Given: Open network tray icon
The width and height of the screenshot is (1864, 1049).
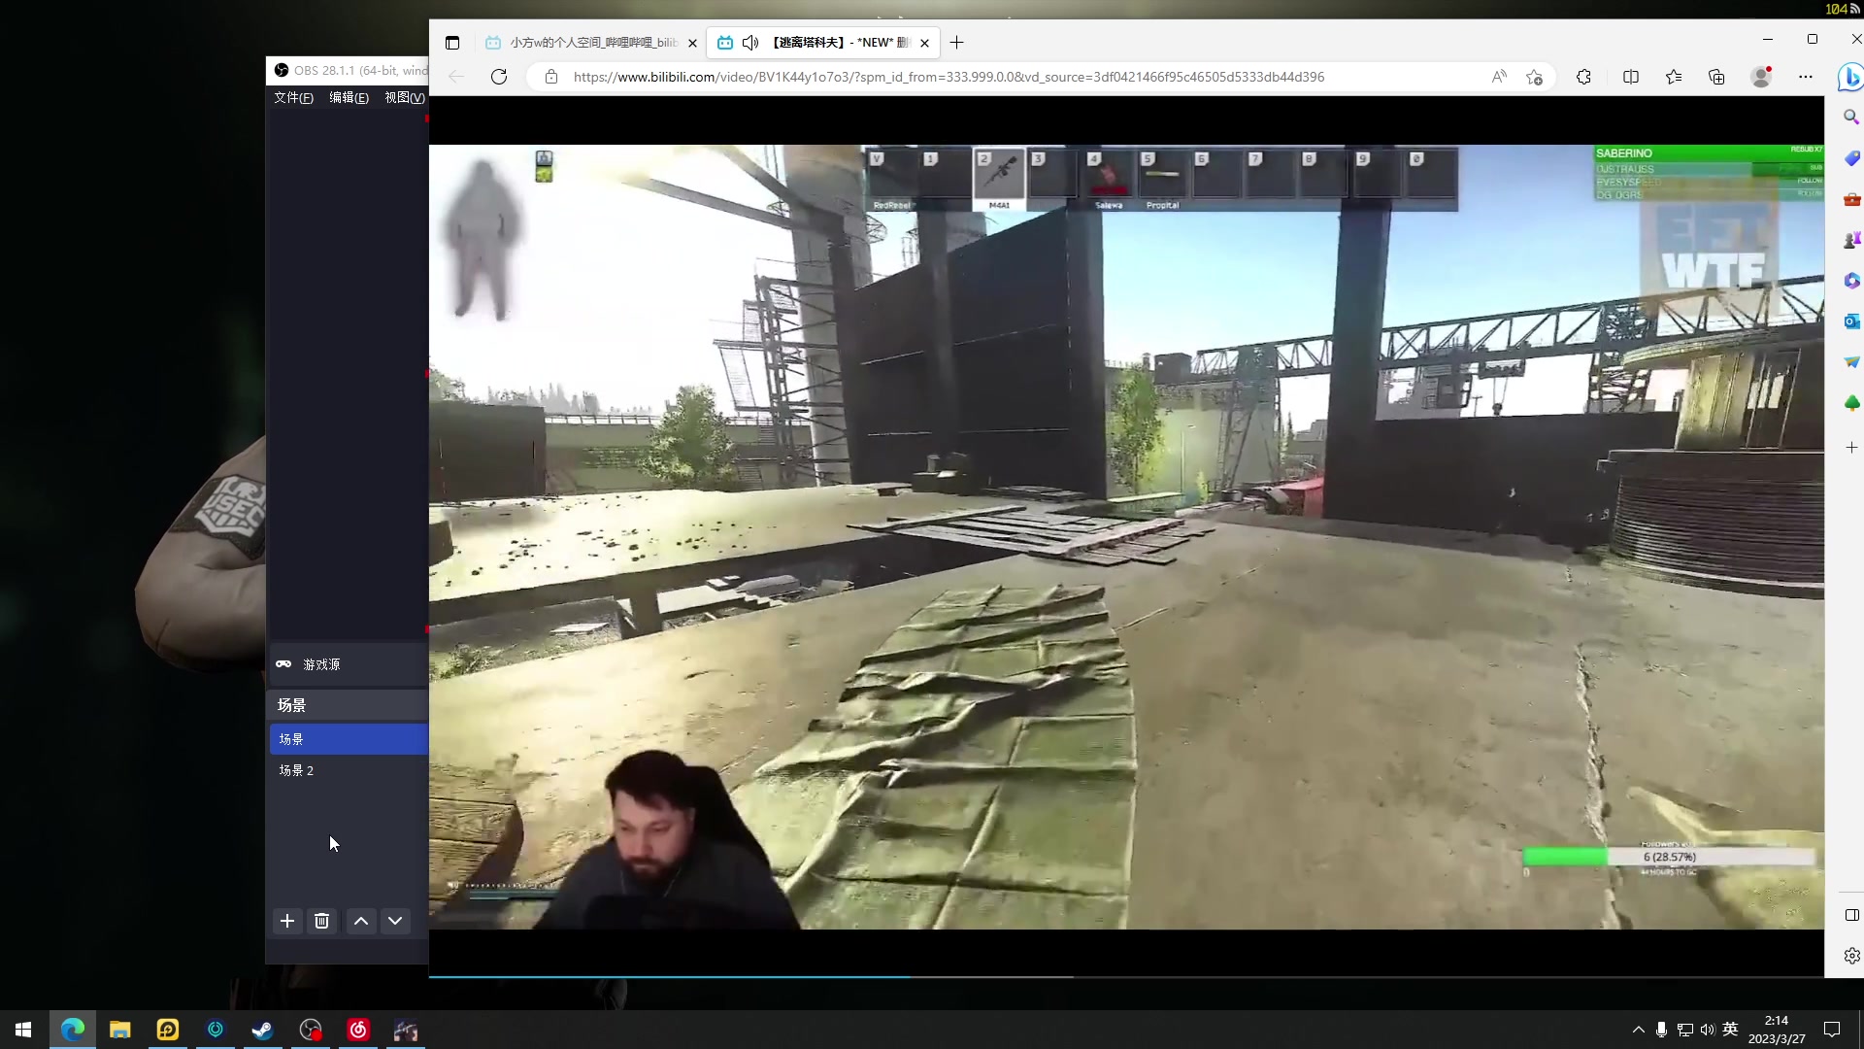Looking at the screenshot, I should tap(1685, 1030).
